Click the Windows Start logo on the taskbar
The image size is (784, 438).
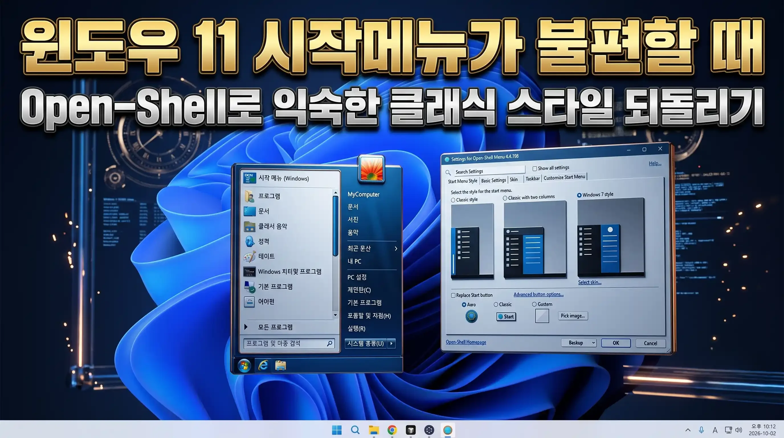click(337, 430)
